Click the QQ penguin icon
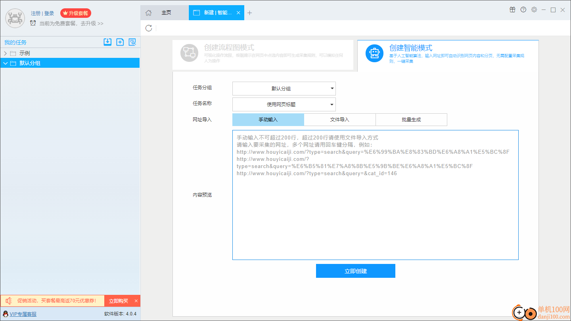 point(5,314)
